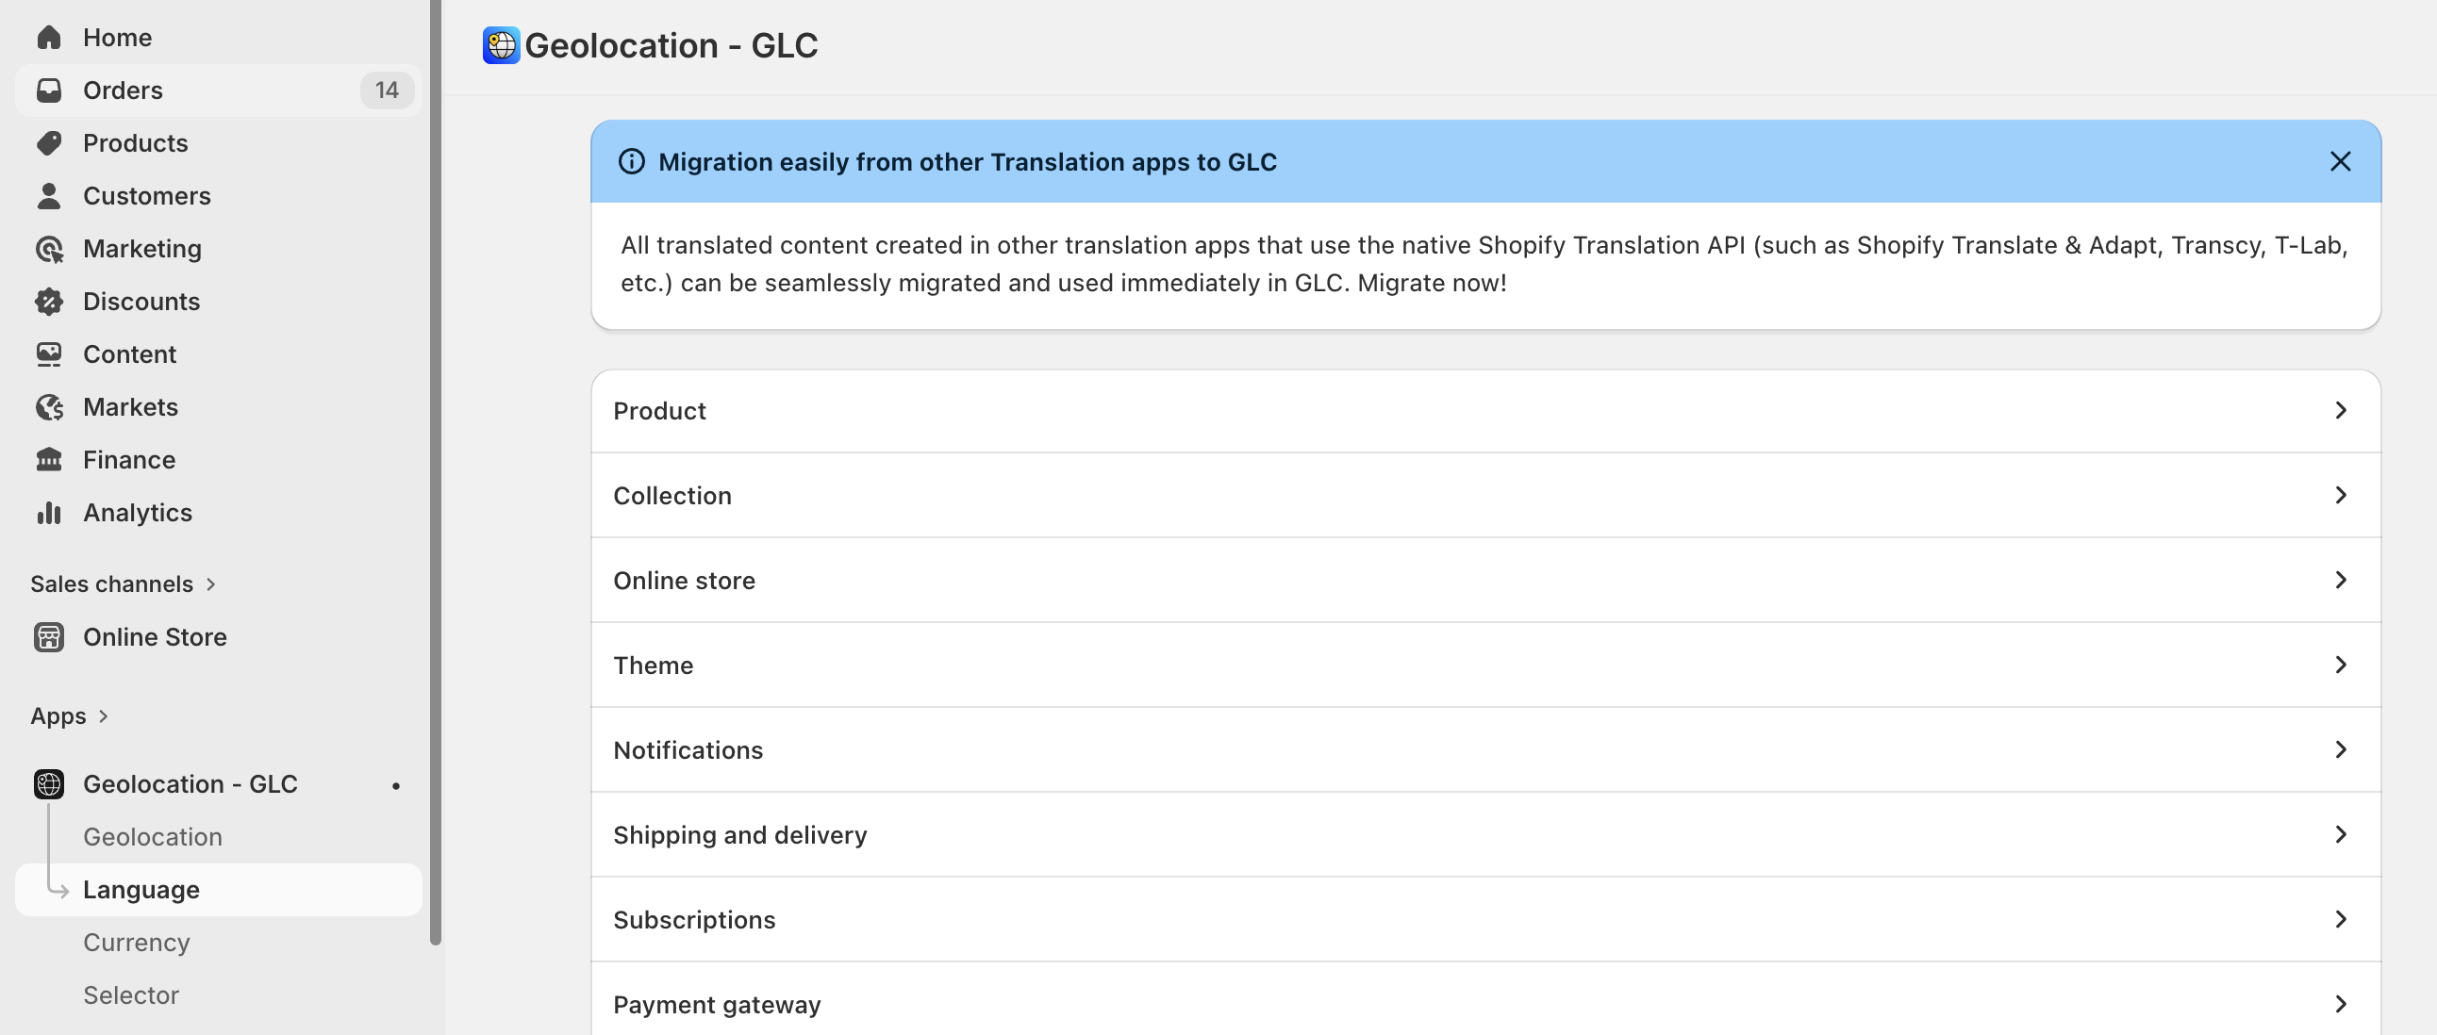Click the Discounts badge icon
This screenshot has height=1035, width=2437.
(x=49, y=302)
